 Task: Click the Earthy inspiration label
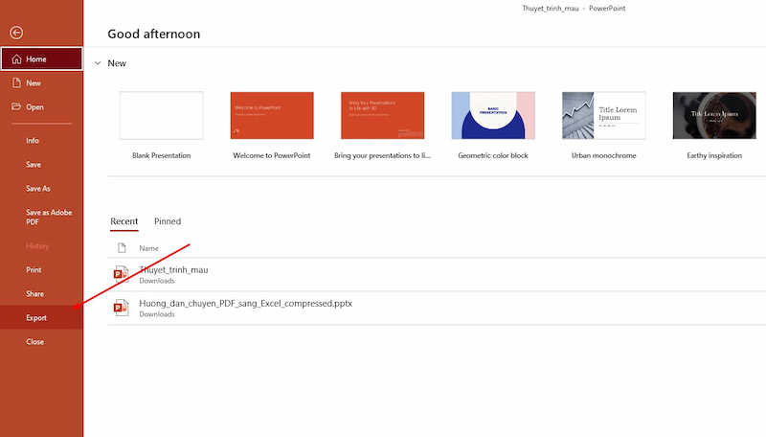coord(714,155)
